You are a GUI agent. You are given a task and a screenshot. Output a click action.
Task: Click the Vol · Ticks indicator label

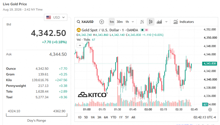click(83, 40)
